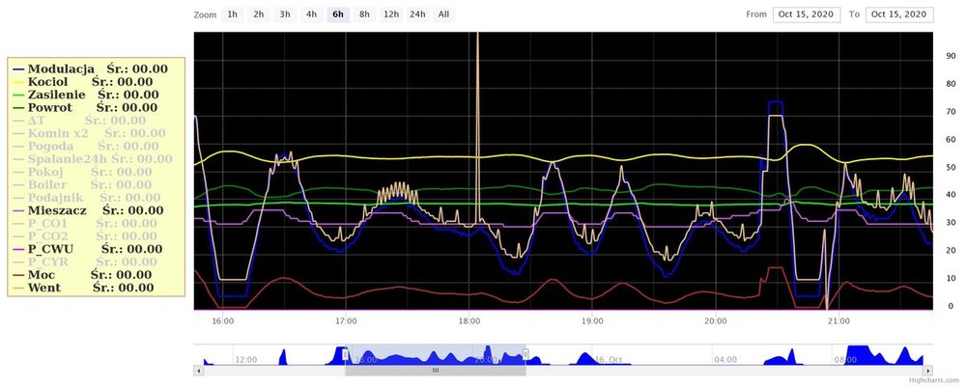Screen dimensions: 966x386
Task: Toggle P_CWU series in legend
Action: (88, 249)
